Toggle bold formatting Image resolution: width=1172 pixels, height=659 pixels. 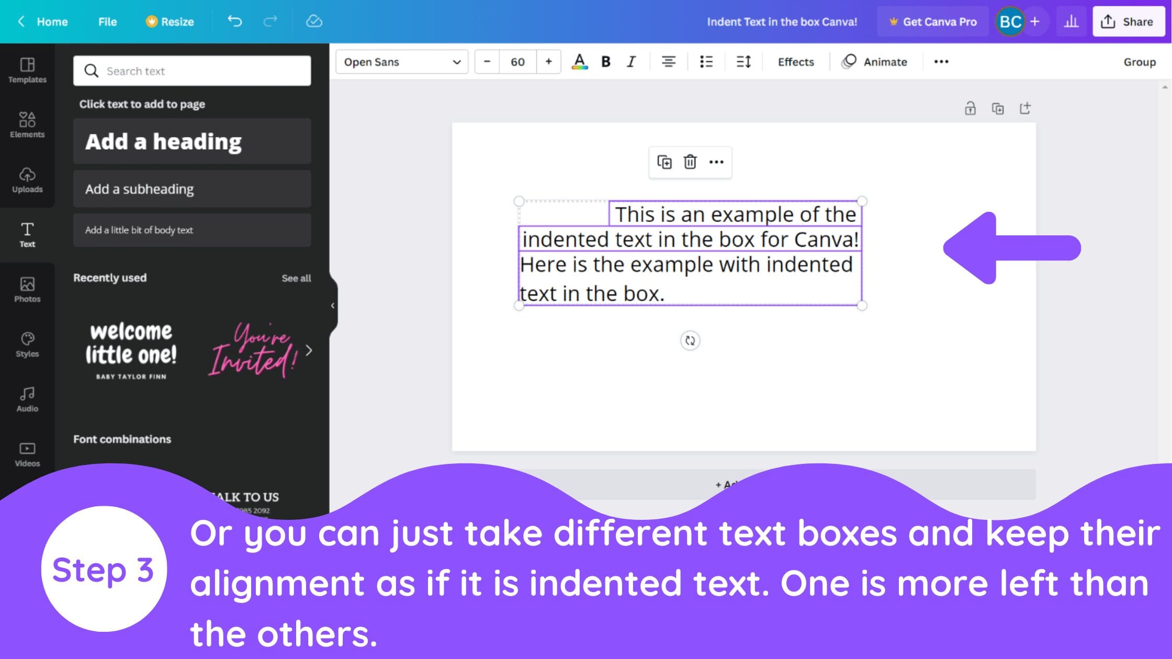[605, 62]
